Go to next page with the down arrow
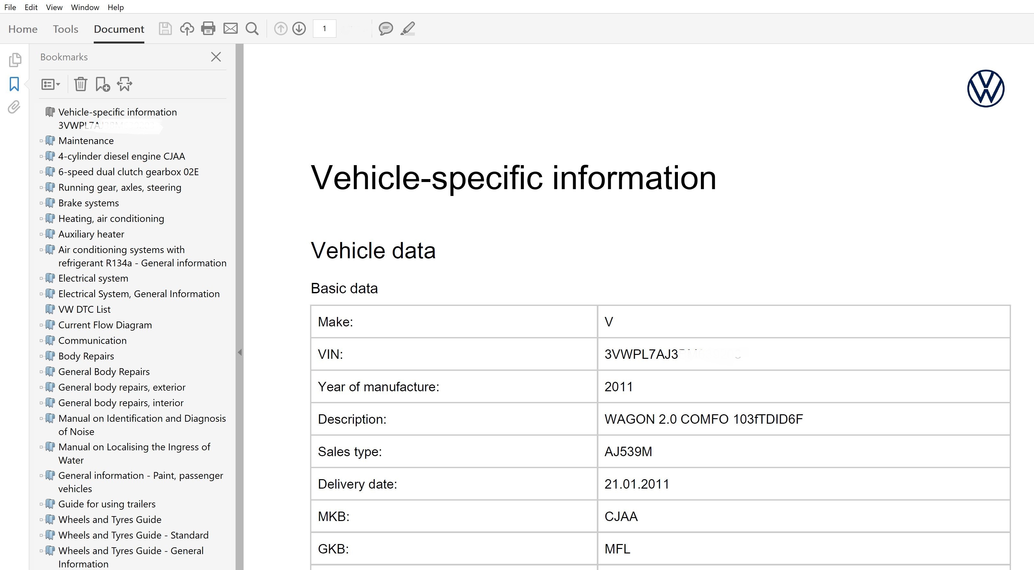 299,29
